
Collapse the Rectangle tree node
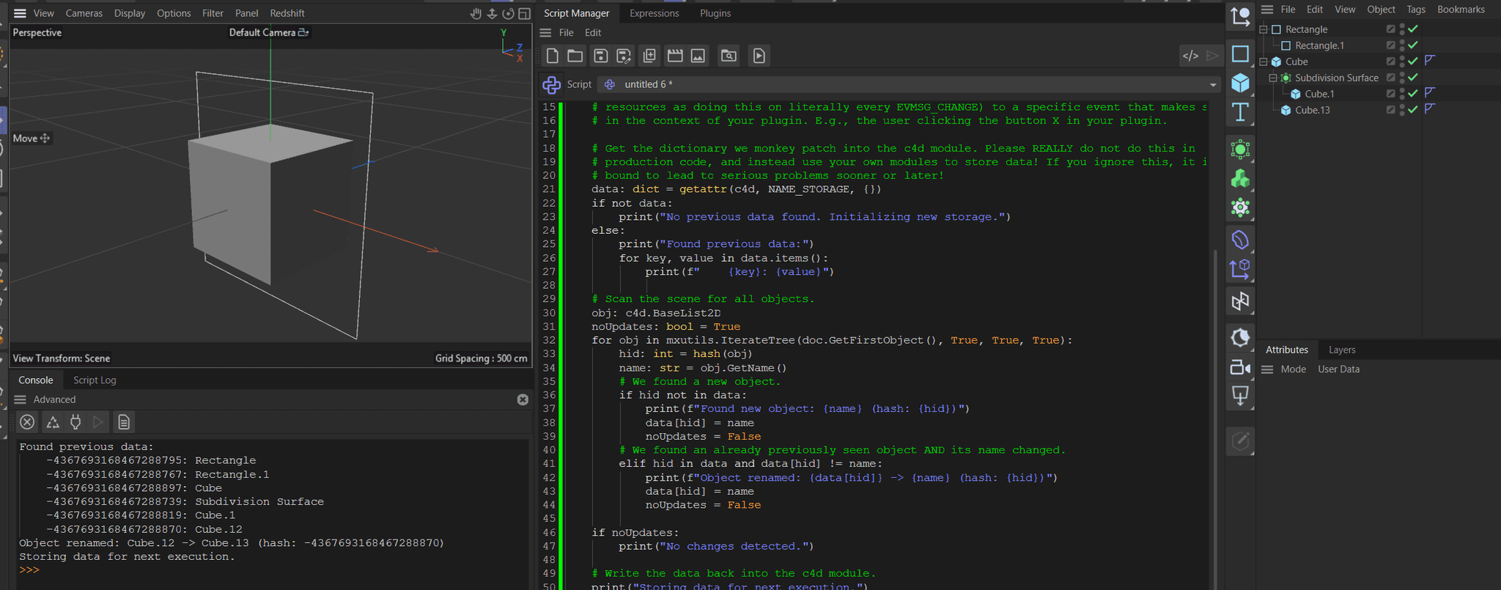[x=1264, y=29]
